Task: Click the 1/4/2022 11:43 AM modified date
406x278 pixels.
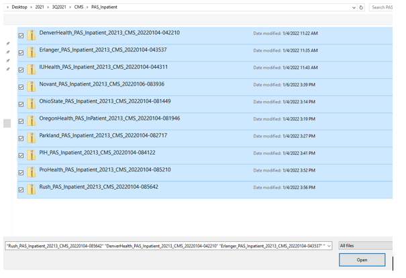Action: tap(300, 68)
